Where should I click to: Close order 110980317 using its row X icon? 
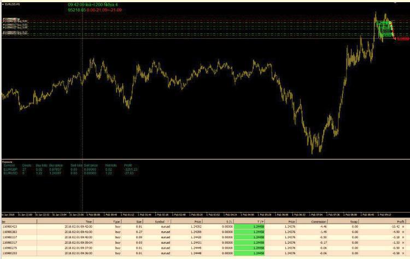click(403, 243)
